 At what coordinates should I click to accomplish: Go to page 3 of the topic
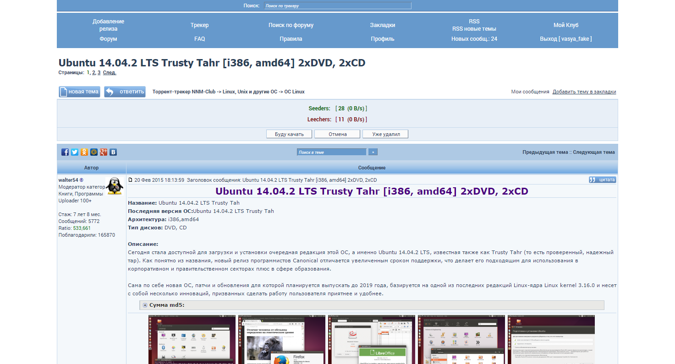pos(99,72)
